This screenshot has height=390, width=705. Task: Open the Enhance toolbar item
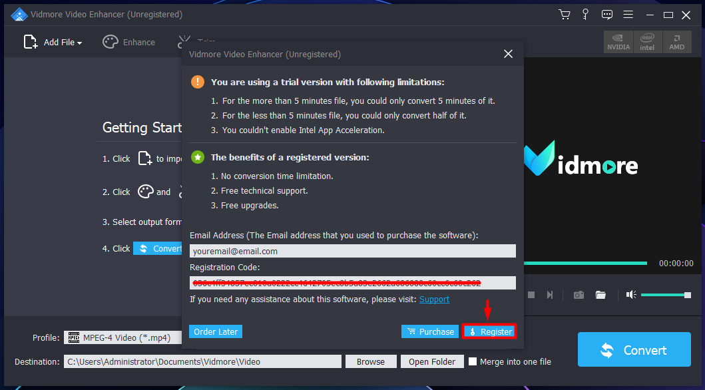(x=129, y=42)
